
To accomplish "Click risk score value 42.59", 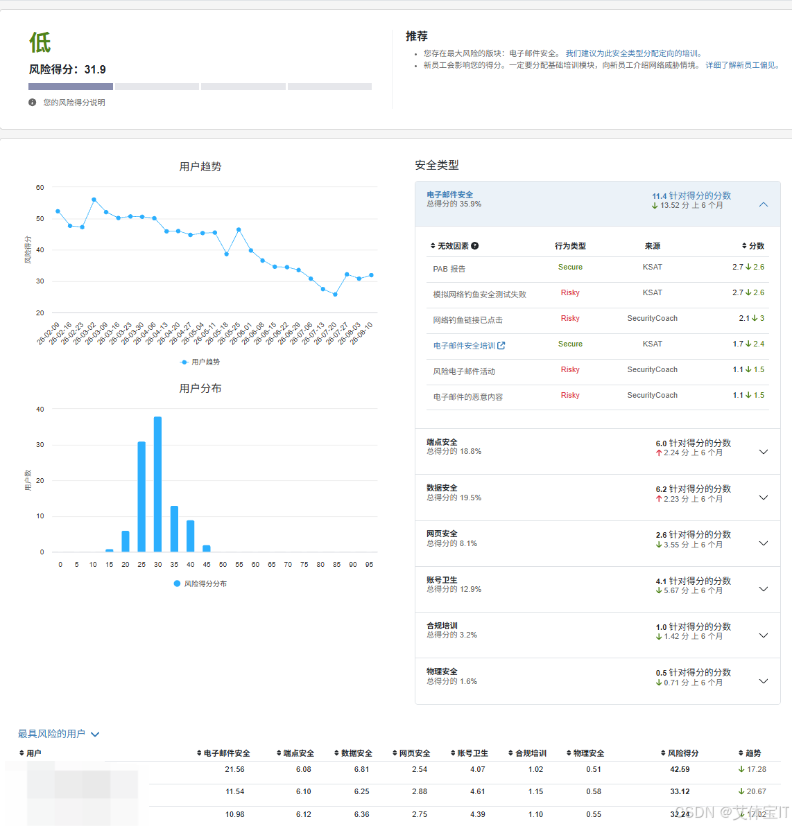I will (x=680, y=769).
